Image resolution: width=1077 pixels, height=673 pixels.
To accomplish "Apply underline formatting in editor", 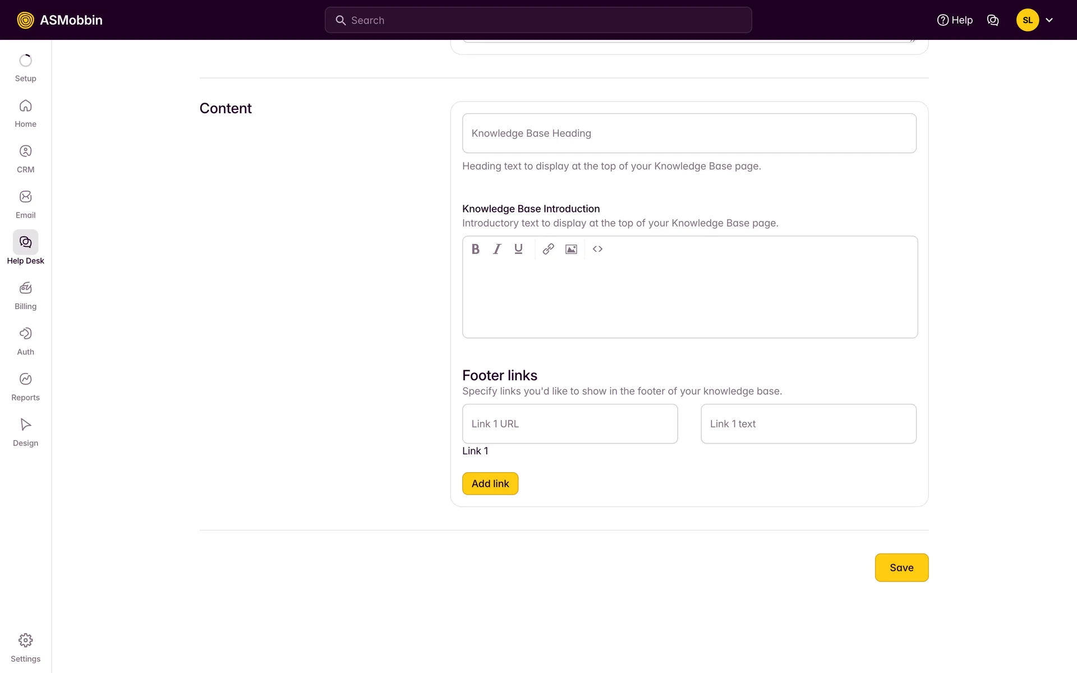I will pos(518,249).
